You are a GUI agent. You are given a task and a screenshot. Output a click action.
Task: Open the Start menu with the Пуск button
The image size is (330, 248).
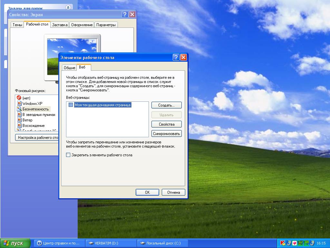[x=15, y=243]
